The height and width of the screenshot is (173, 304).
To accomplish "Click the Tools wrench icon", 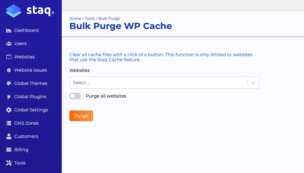I will coord(9,163).
